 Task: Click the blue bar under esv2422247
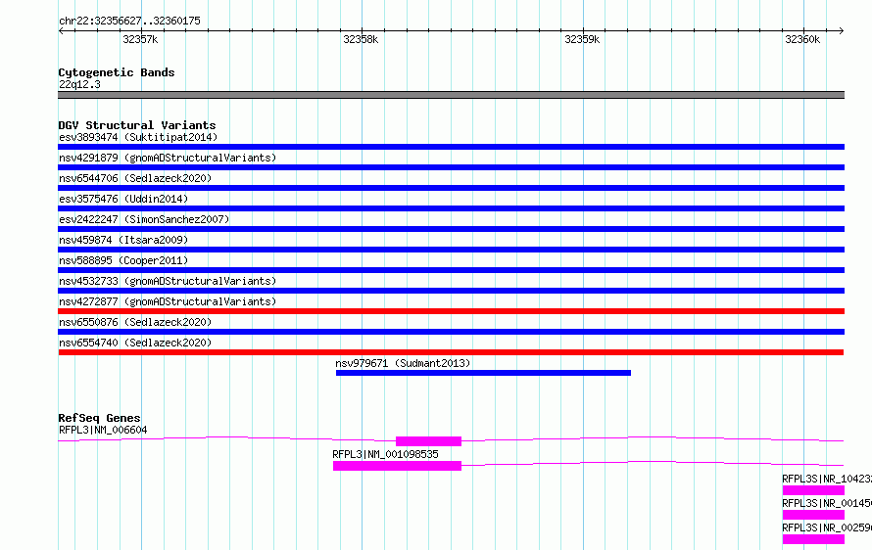click(x=451, y=229)
